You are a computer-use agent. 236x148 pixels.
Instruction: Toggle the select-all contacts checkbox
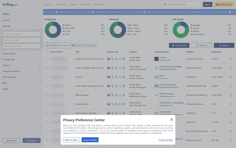pos(47,52)
